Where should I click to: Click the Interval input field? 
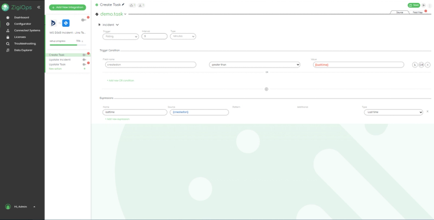pyautogui.click(x=154, y=37)
